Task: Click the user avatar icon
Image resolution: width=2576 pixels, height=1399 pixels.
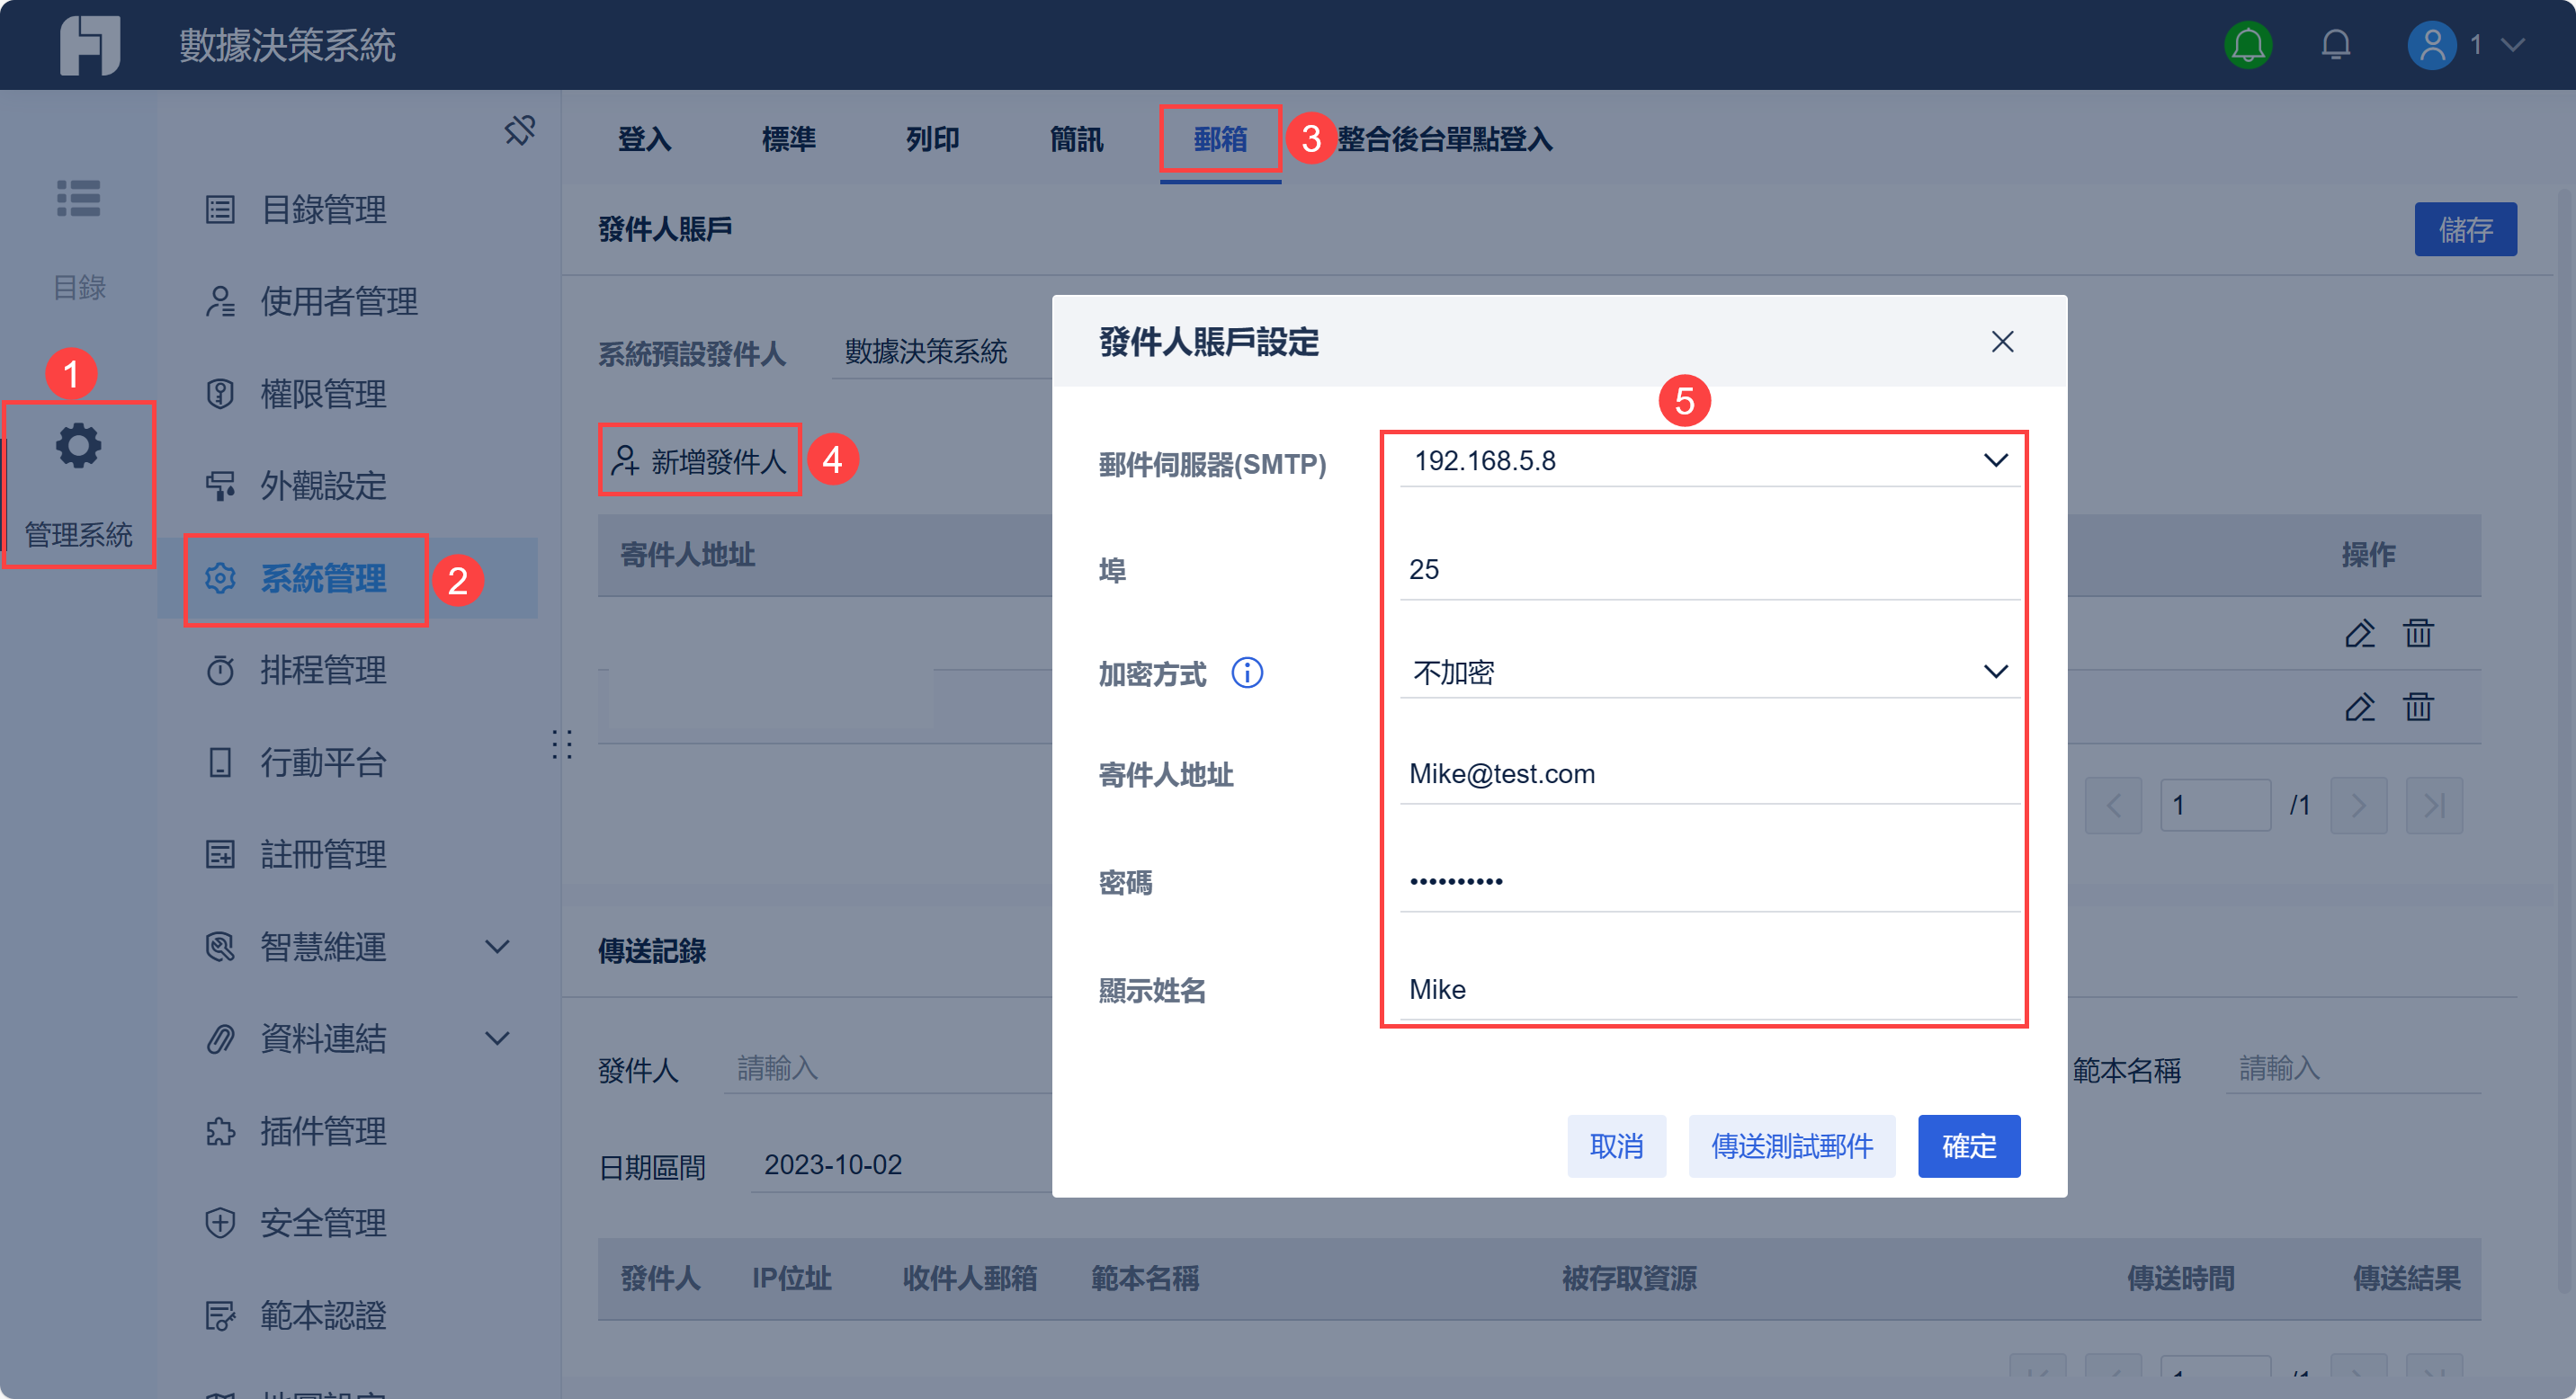Action: (x=2431, y=45)
